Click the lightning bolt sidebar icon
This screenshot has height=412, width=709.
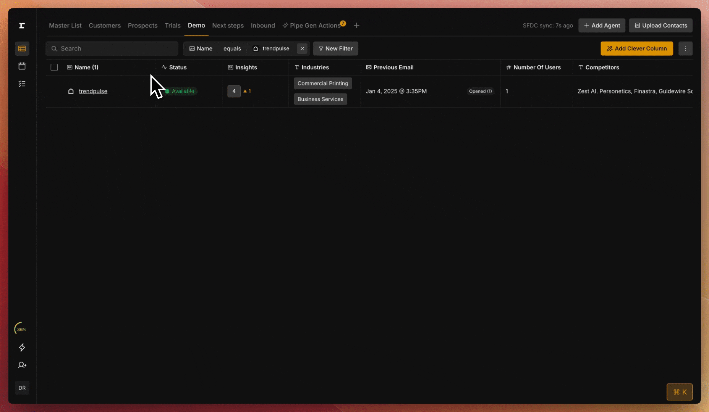[22, 347]
